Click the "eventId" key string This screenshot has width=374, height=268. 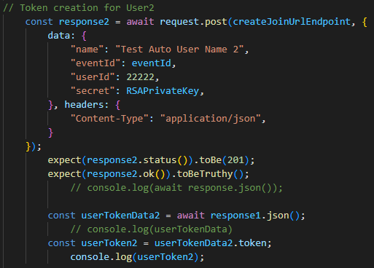pyautogui.click(x=96, y=63)
